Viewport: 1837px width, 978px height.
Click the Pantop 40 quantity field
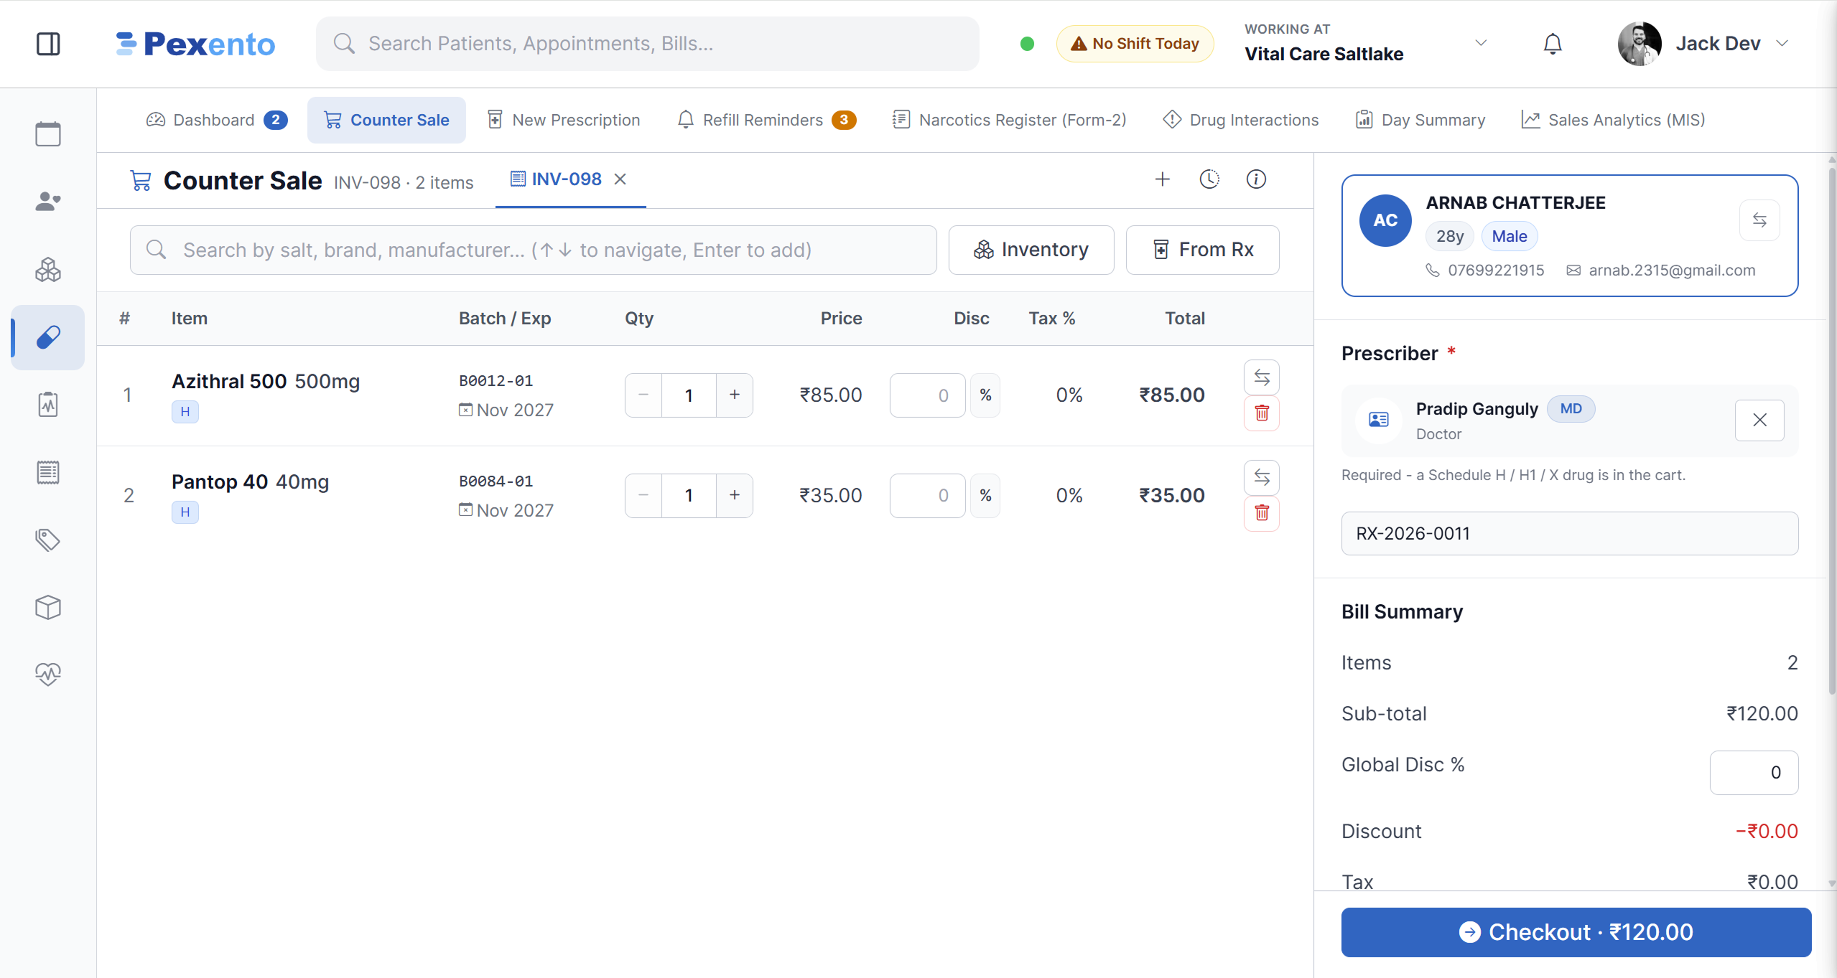[689, 496]
